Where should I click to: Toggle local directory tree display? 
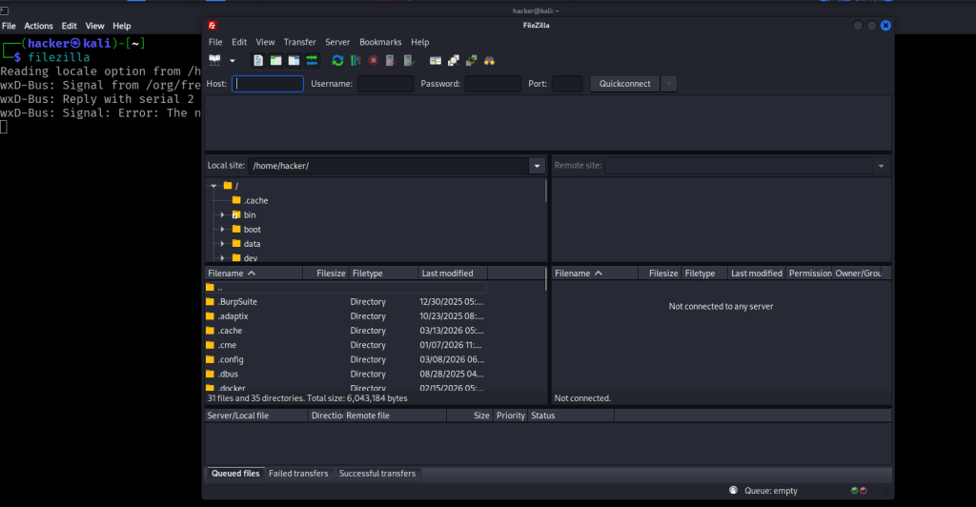click(275, 60)
